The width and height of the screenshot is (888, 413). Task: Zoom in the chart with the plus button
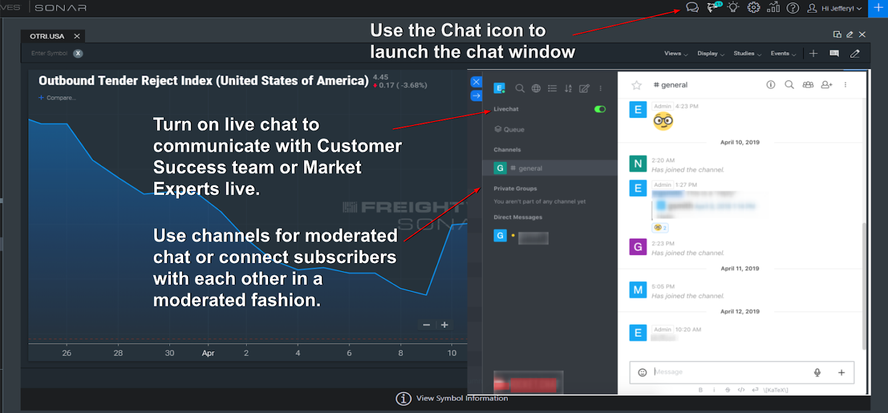pyautogui.click(x=445, y=325)
